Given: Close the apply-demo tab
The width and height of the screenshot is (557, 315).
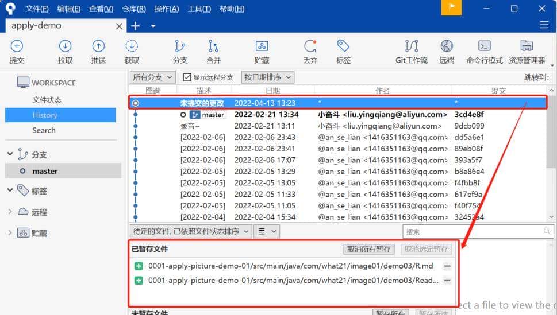Looking at the screenshot, I should tap(120, 26).
